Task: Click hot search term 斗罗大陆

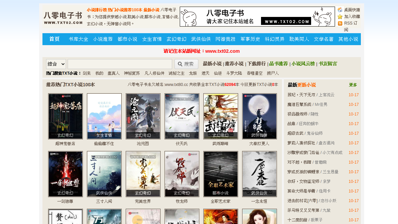Action: (x=234, y=73)
